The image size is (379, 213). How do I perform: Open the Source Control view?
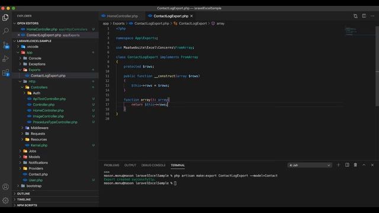5,45
